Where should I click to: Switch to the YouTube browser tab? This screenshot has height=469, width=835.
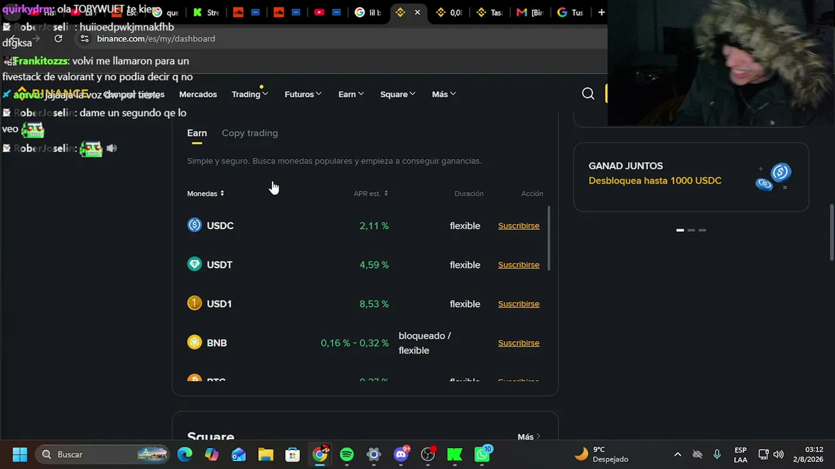pyautogui.click(x=327, y=12)
